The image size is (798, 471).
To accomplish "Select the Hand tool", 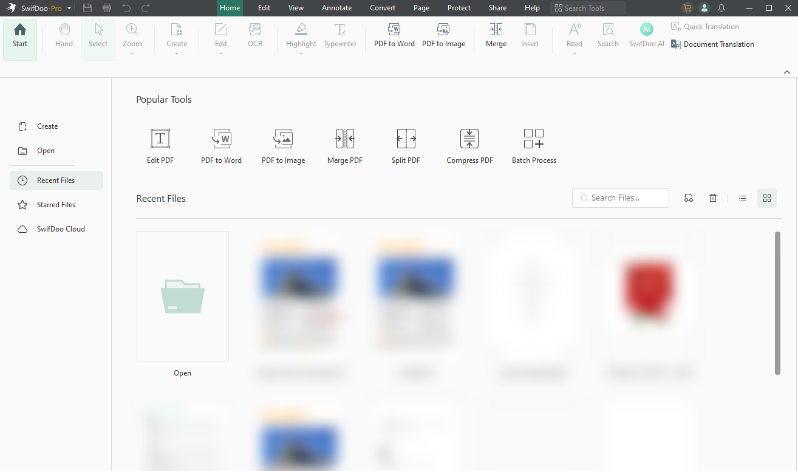I will (63, 35).
